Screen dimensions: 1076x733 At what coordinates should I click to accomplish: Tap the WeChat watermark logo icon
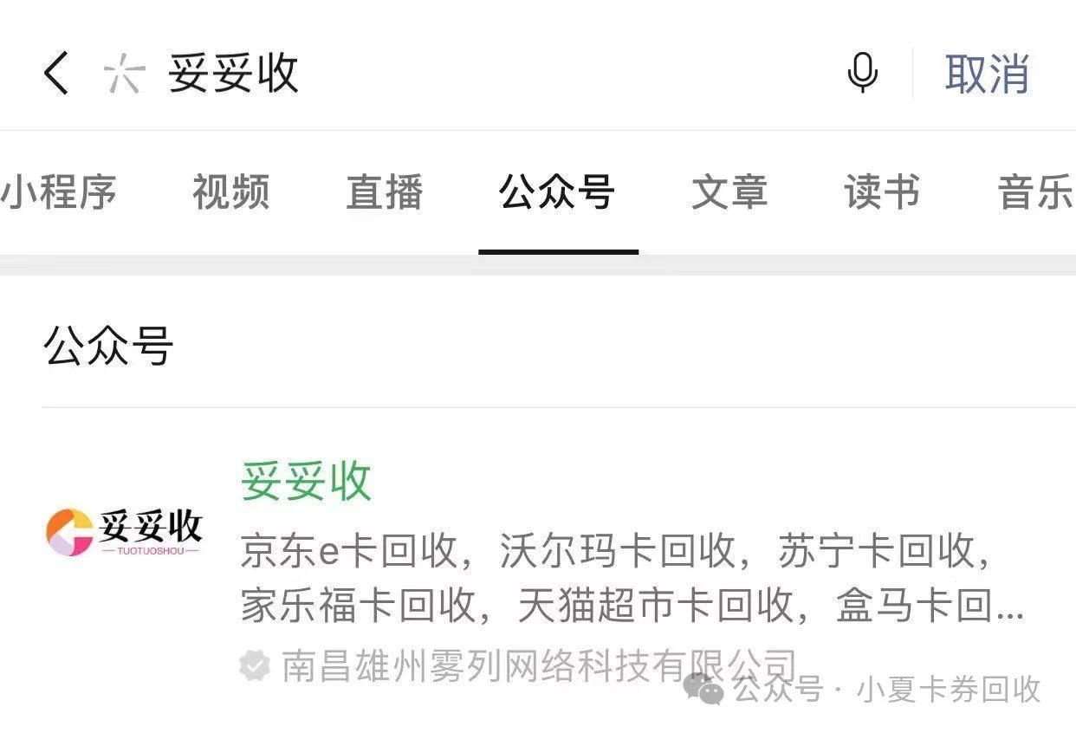703,689
